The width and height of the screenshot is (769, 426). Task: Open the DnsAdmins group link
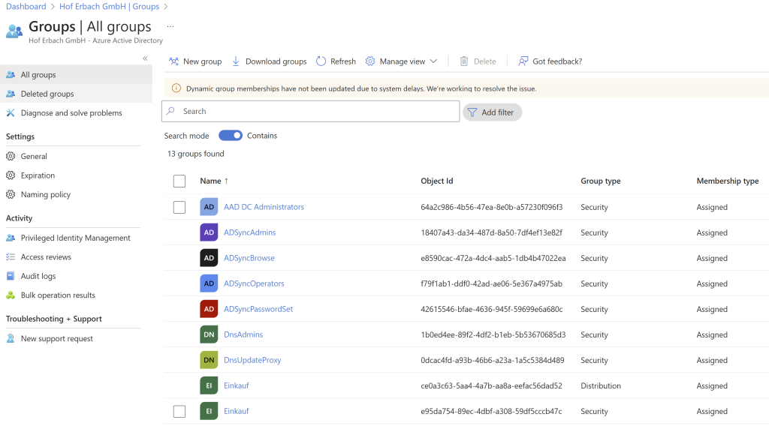(243, 334)
